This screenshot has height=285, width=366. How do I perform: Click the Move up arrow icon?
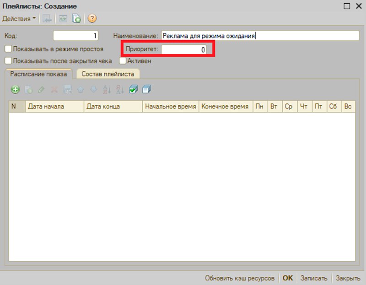click(81, 90)
